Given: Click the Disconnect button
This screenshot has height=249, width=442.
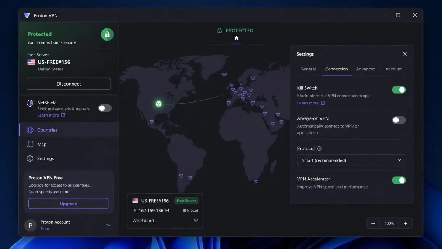Looking at the screenshot, I should coord(69,84).
